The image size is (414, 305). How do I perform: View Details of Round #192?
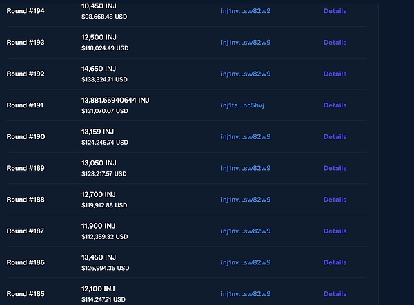(335, 74)
